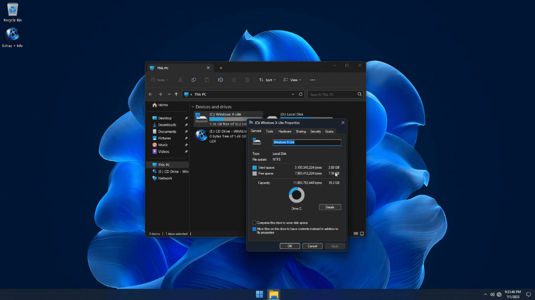Switch to the General tab

256,131
